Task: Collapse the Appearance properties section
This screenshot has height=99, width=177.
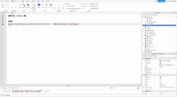Action: [144, 58]
